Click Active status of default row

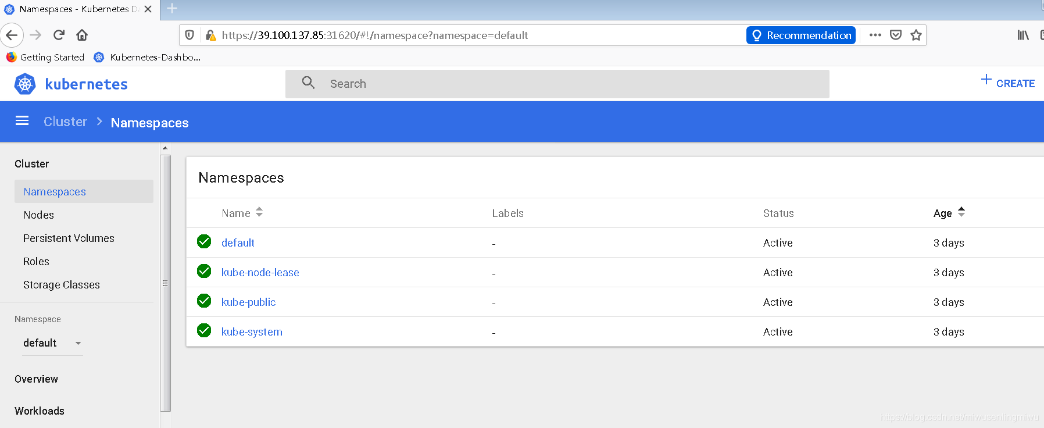778,243
